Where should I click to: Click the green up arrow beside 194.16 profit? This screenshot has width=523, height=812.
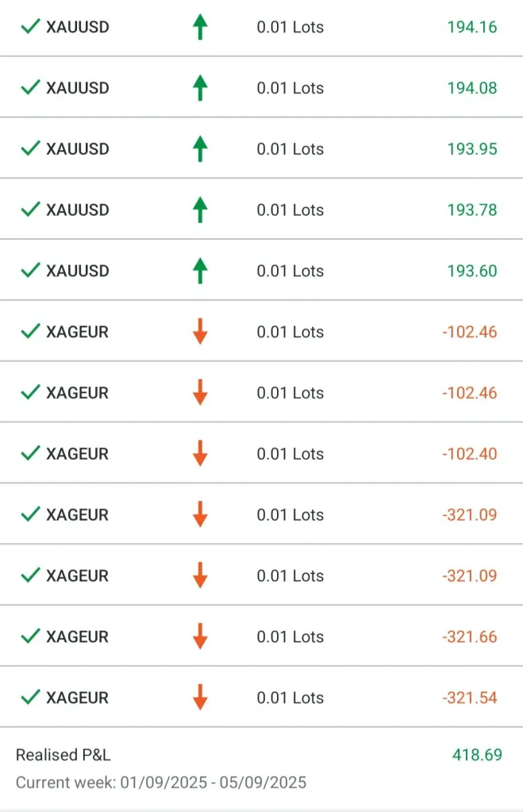(200, 27)
